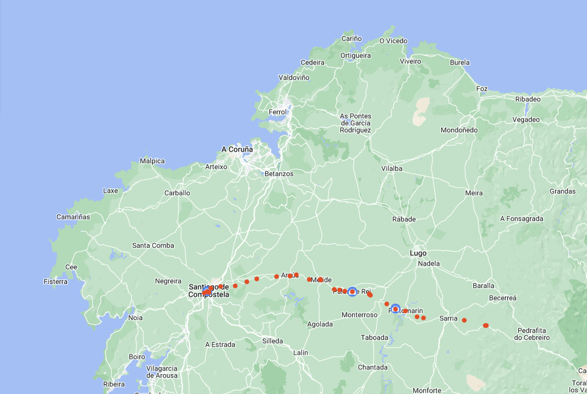Click the easternmost red route marker
587x394 pixels.
pyautogui.click(x=486, y=326)
